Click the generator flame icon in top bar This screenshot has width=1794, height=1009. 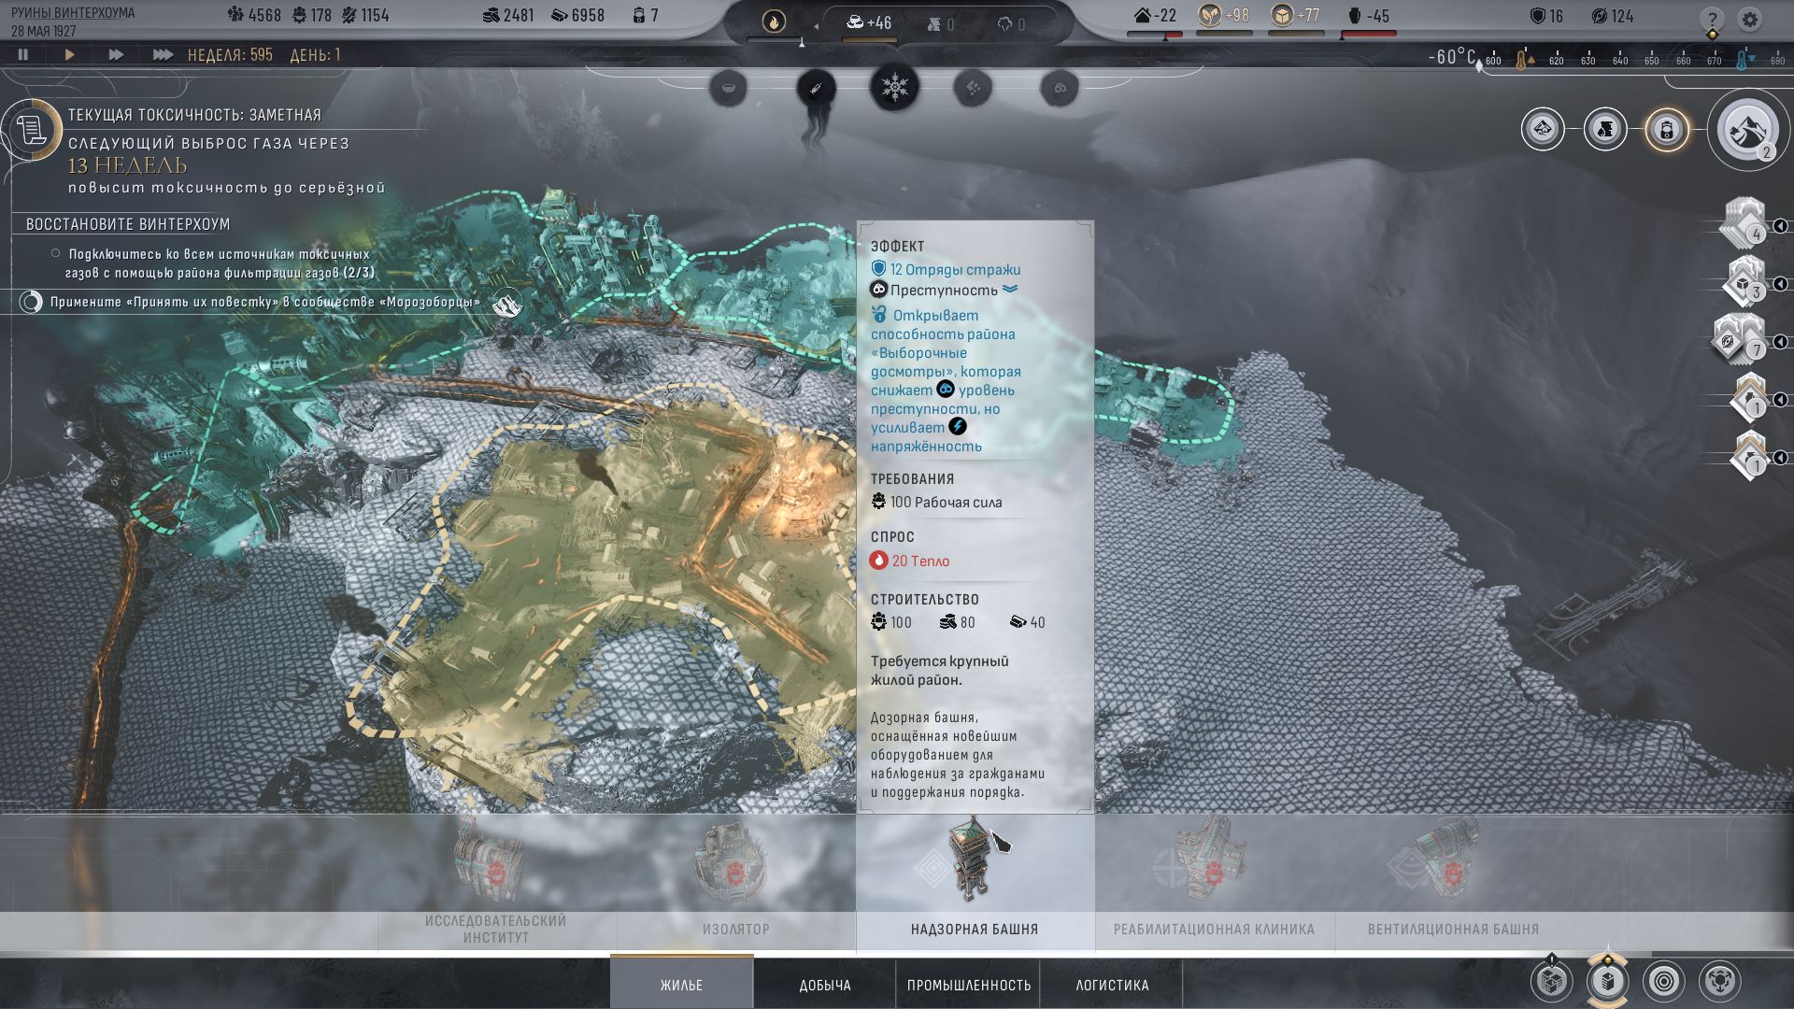[x=774, y=21]
